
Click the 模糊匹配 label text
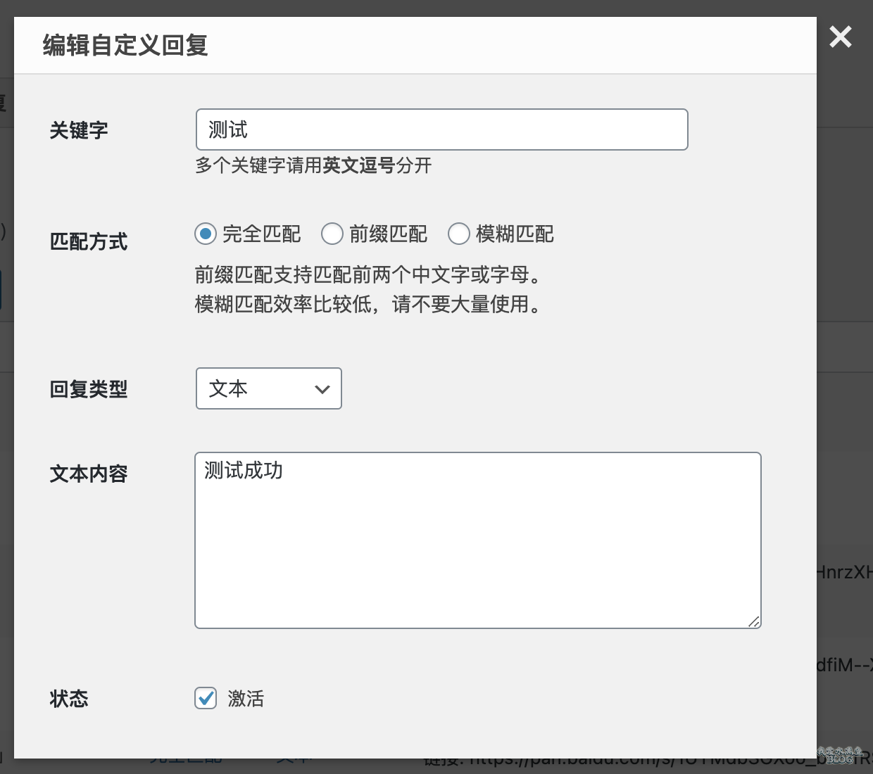tap(515, 234)
